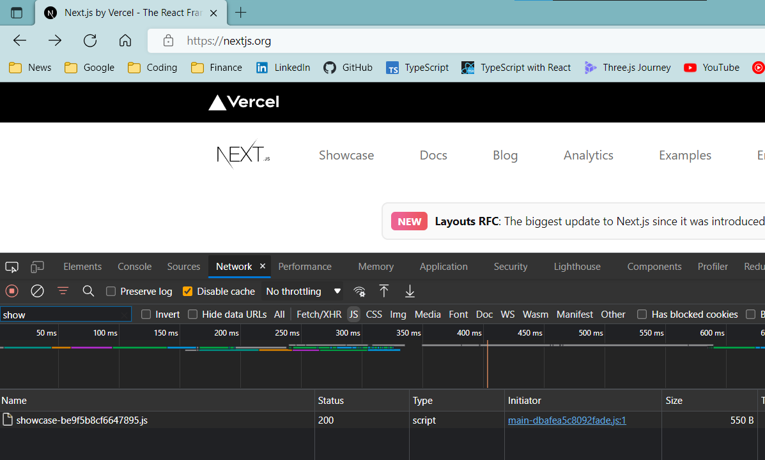Clear the network log with the clear icon

point(37,291)
